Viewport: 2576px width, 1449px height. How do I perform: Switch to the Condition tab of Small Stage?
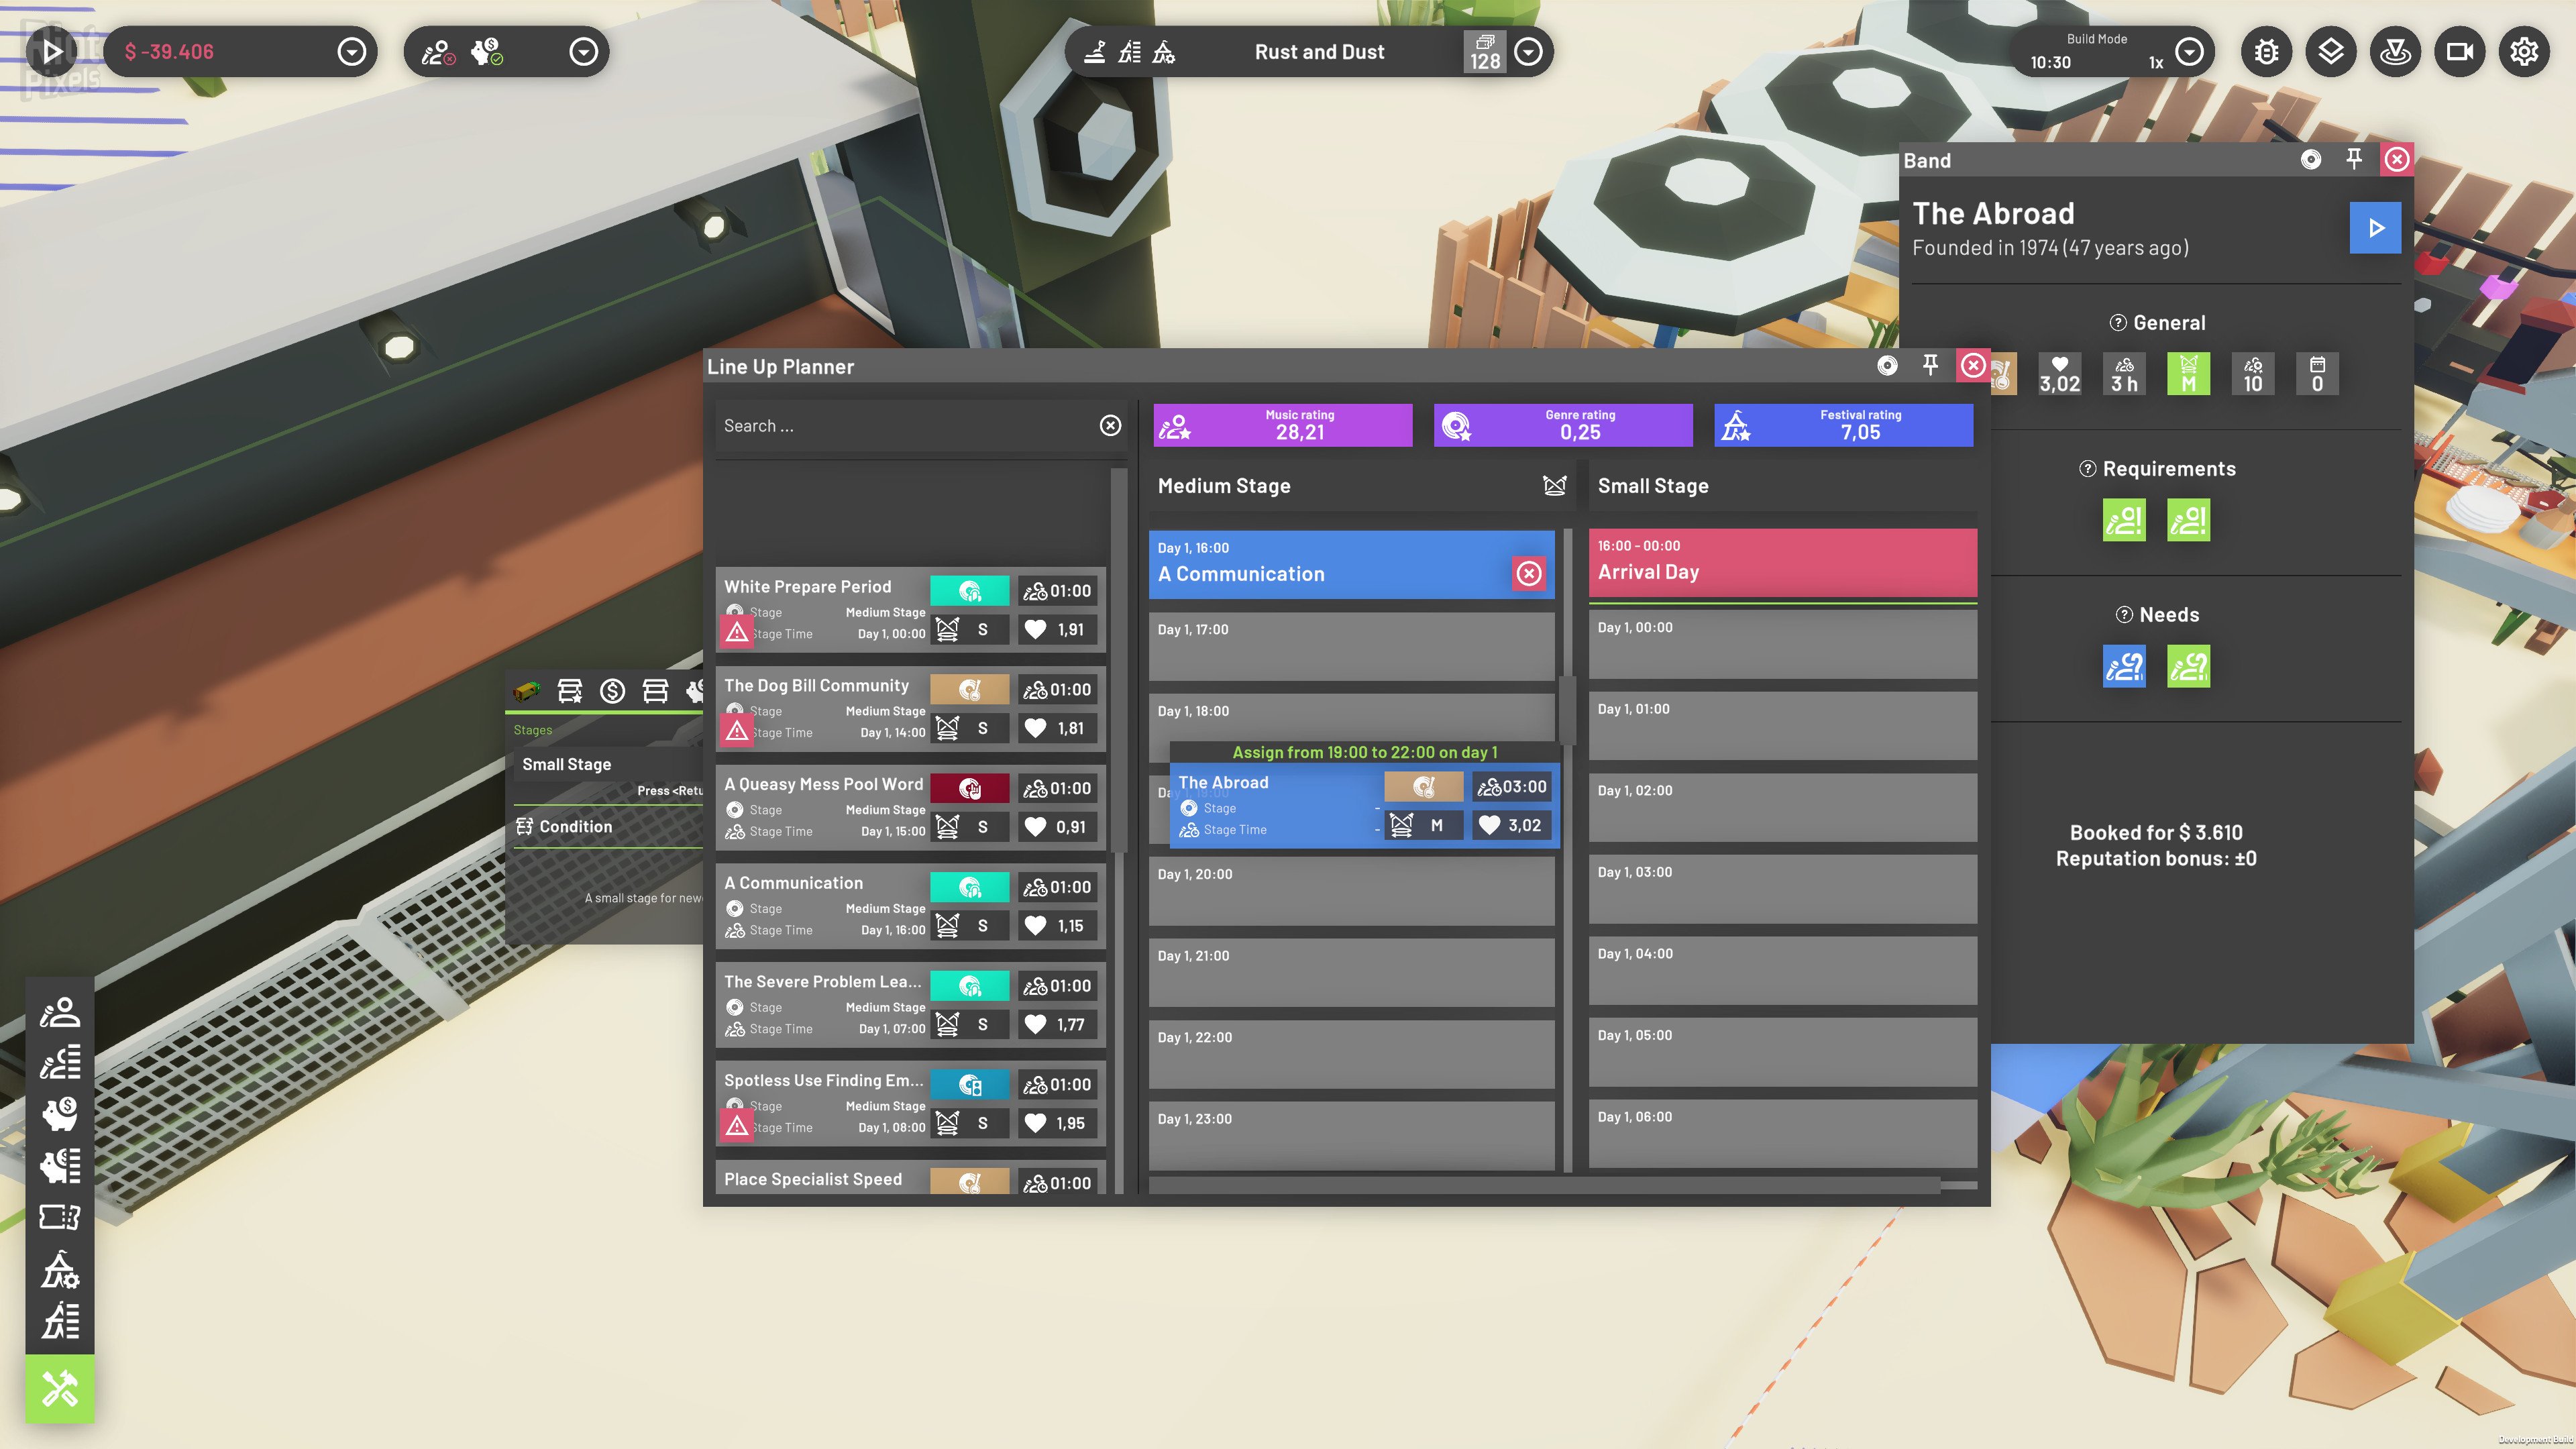pyautogui.click(x=574, y=826)
